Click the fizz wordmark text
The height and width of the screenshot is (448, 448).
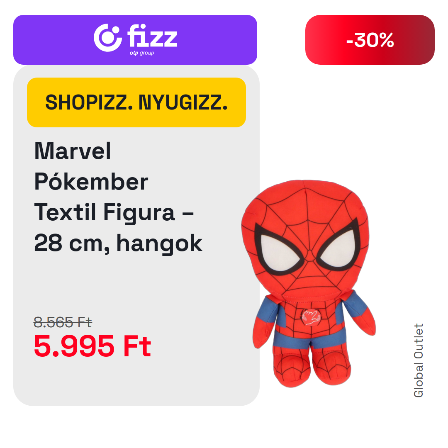pos(152,36)
